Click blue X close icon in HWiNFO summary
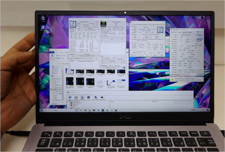This screenshot has width=225, height=152. pyautogui.click(x=124, y=68)
